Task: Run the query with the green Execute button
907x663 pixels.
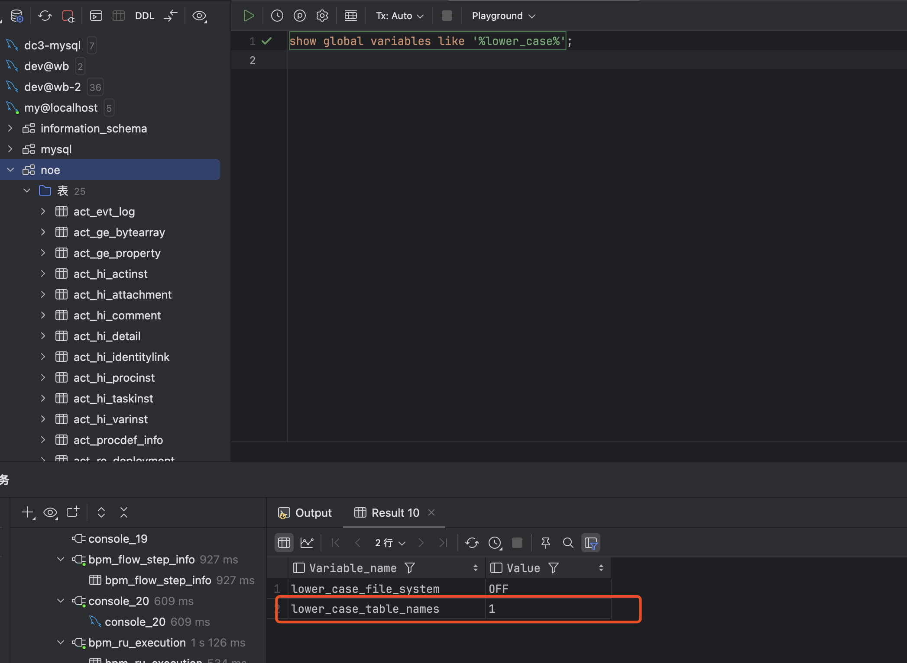Action: 249,16
